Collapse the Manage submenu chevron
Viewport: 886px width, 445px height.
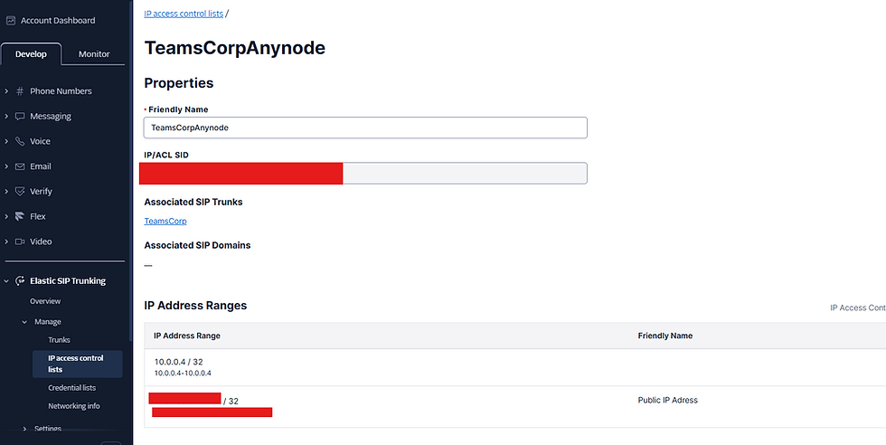coord(24,322)
